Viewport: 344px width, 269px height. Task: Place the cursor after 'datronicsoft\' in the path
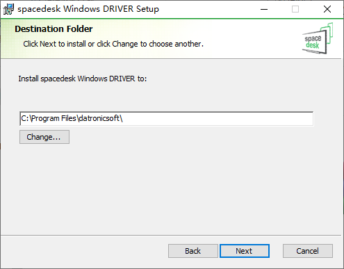pyautogui.click(x=123, y=119)
